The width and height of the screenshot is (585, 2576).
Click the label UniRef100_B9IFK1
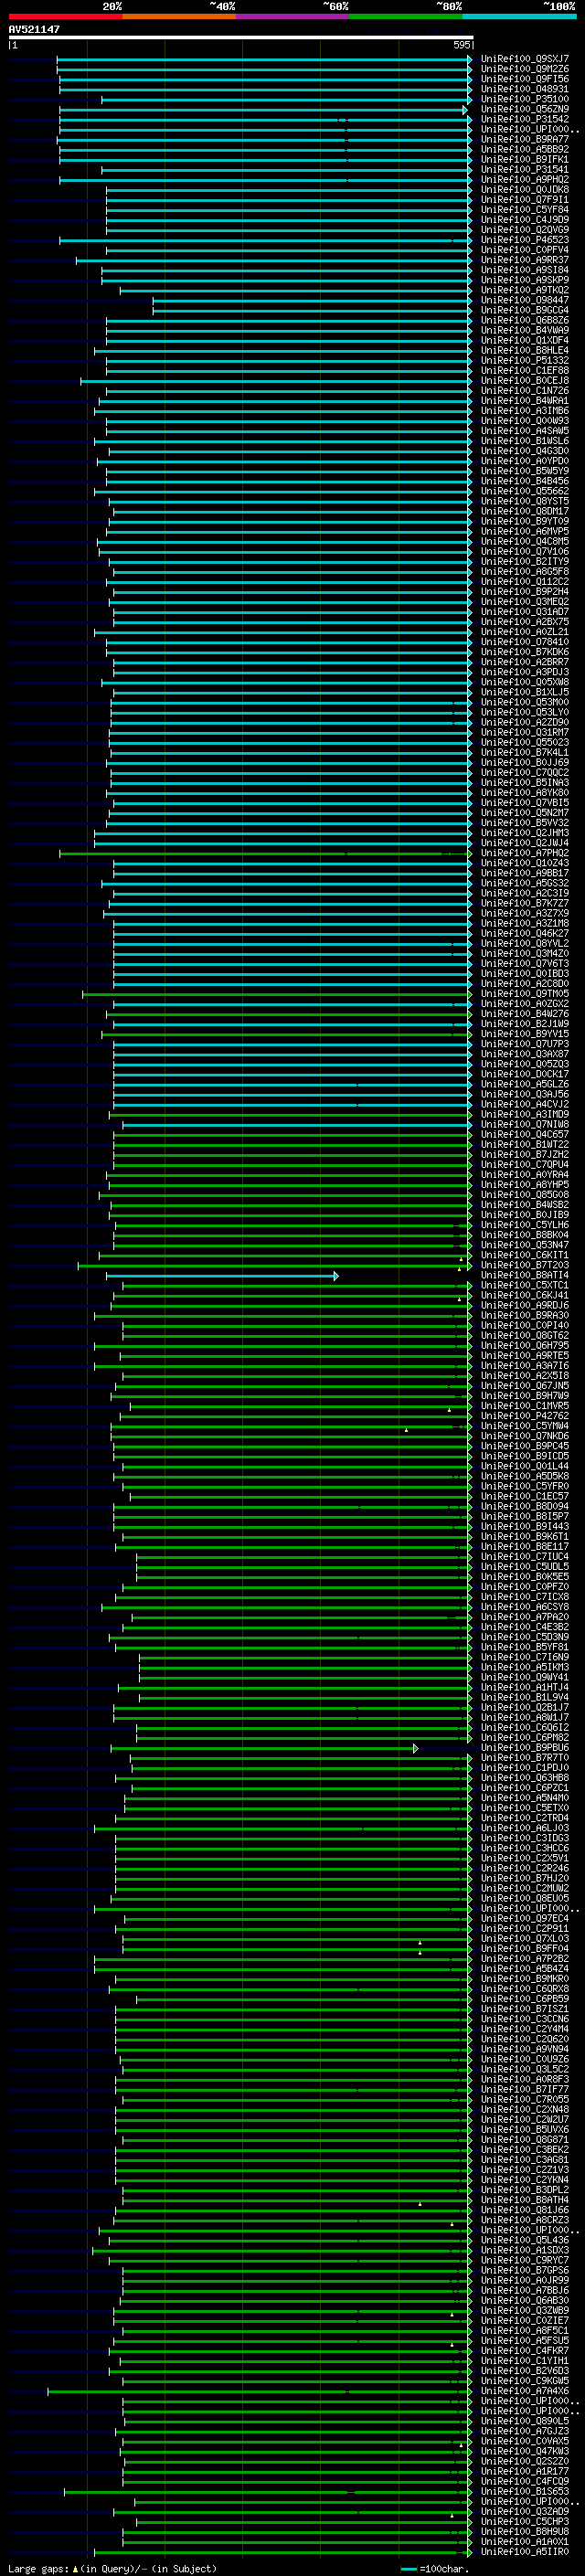coord(525,159)
